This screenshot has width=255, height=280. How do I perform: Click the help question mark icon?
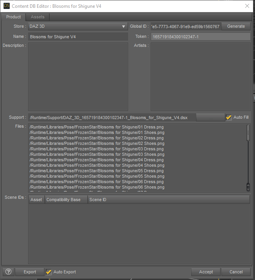click(8, 272)
